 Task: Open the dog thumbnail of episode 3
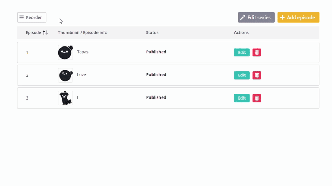(x=65, y=98)
